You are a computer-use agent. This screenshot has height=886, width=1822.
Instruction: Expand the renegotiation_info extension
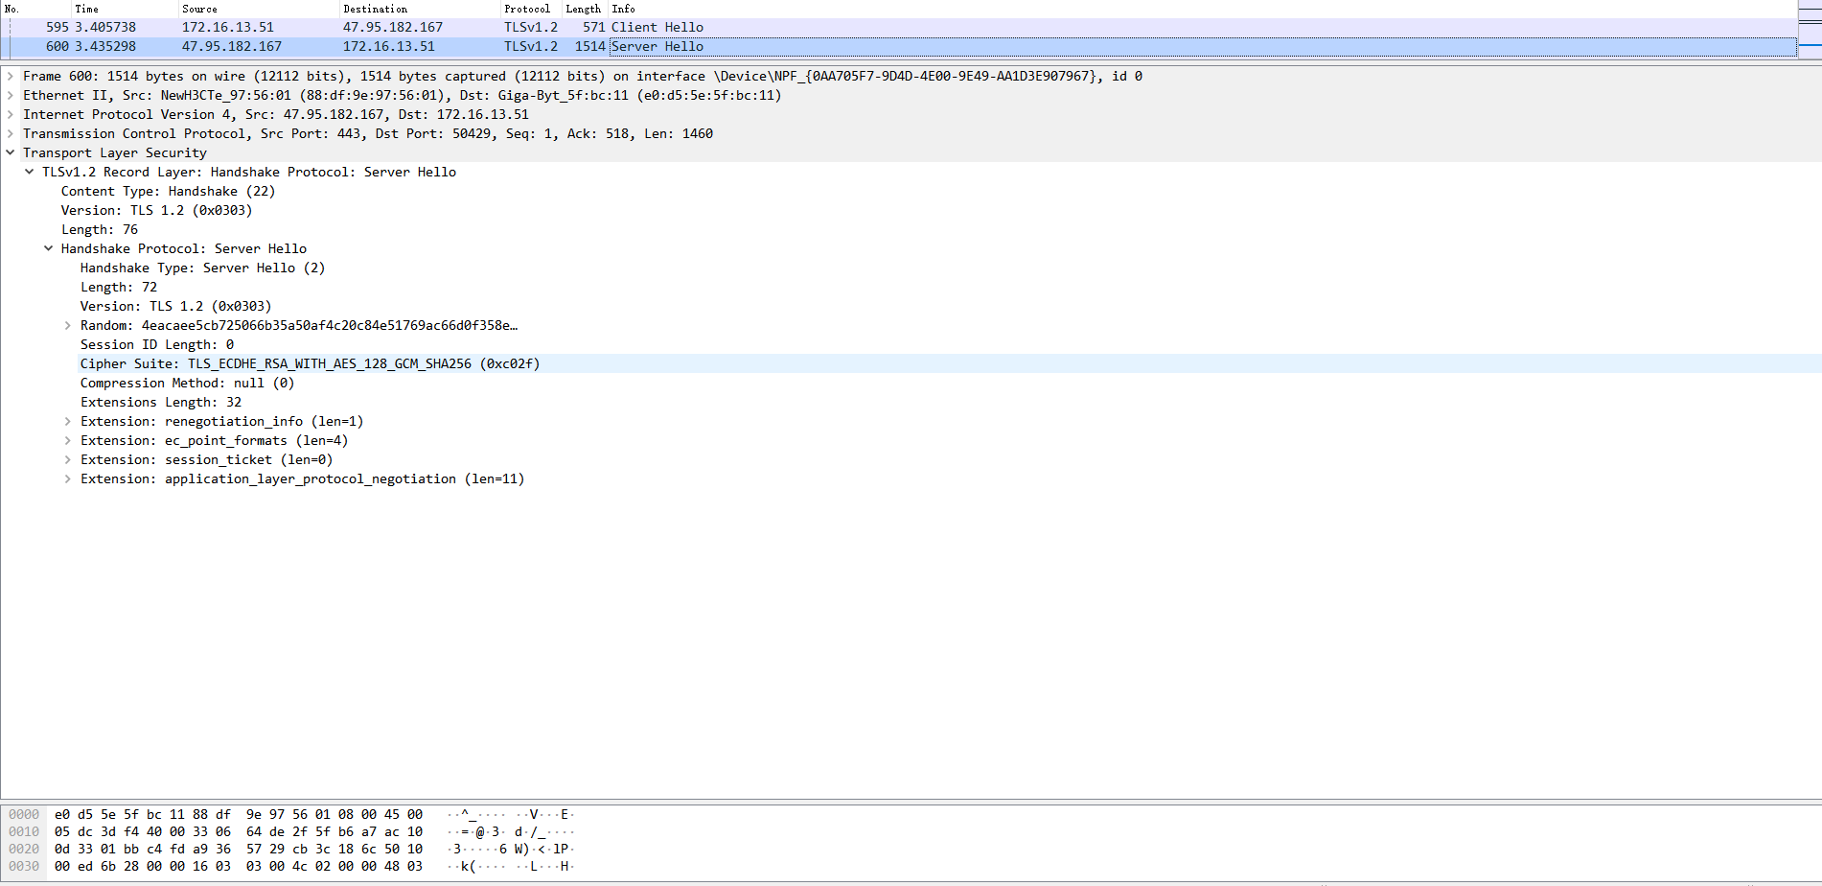[68, 421]
